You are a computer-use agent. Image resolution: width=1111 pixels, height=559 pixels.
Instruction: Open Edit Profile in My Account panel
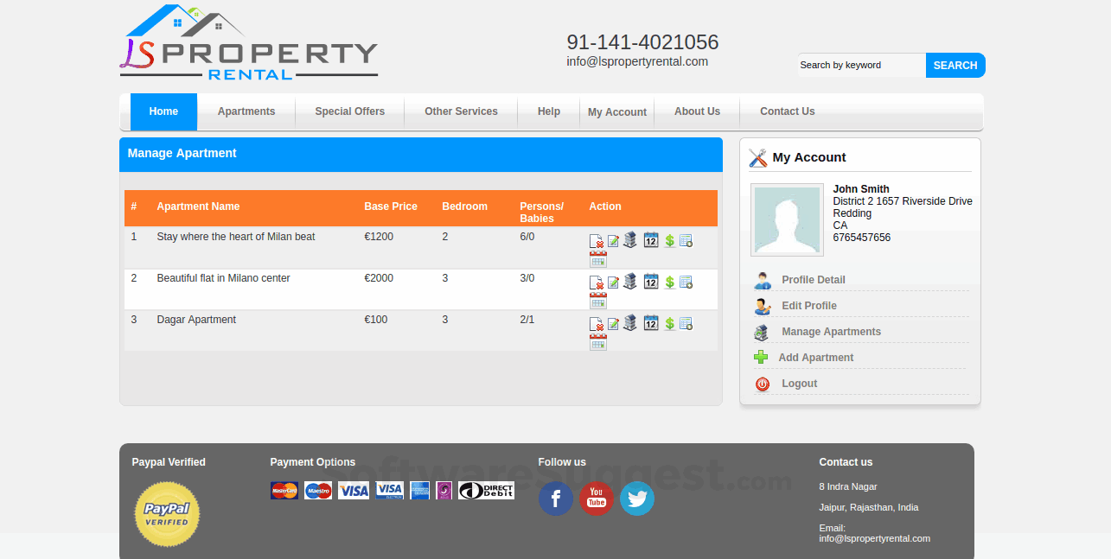(x=809, y=306)
